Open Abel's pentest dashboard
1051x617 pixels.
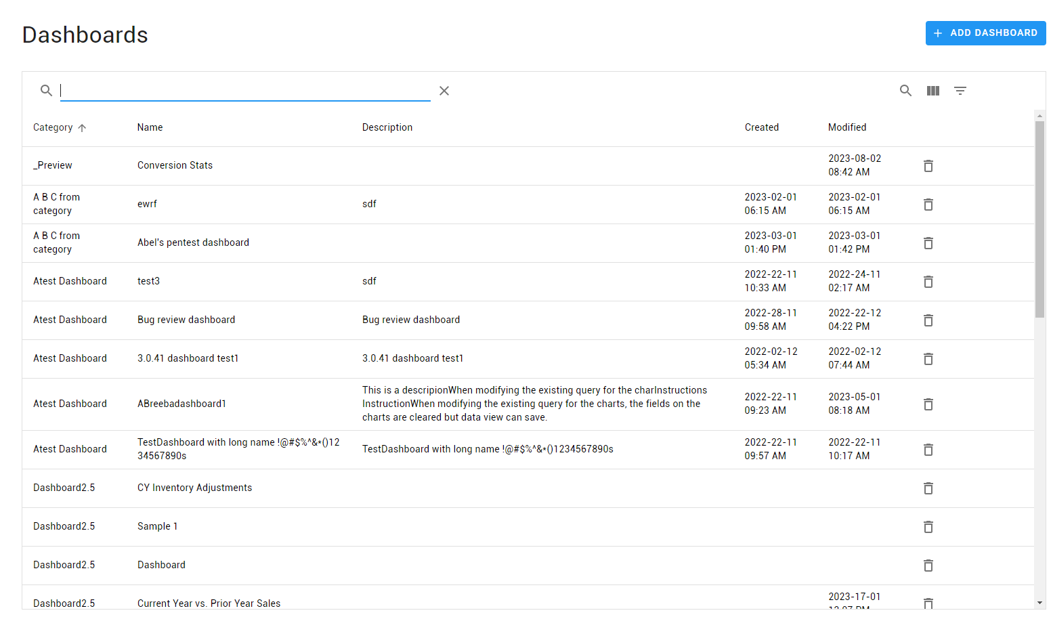[x=193, y=242]
